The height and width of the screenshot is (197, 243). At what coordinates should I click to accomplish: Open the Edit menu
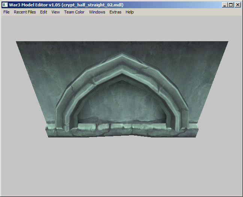[43, 12]
